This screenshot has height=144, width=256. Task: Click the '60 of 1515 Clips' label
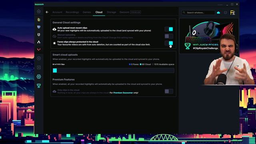coord(58,64)
